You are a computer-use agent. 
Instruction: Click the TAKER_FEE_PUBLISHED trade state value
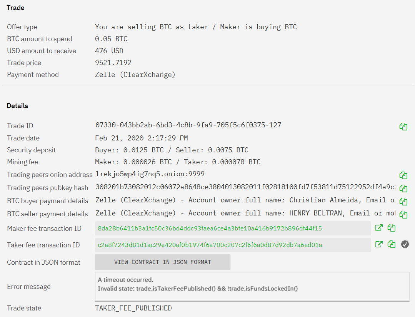point(133,308)
